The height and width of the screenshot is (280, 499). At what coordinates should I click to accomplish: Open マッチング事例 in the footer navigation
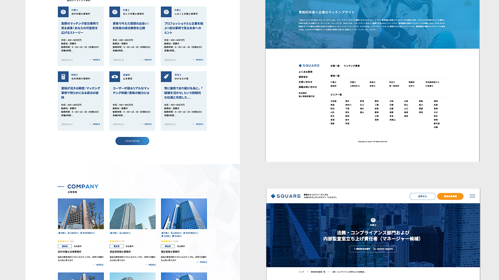352,66
